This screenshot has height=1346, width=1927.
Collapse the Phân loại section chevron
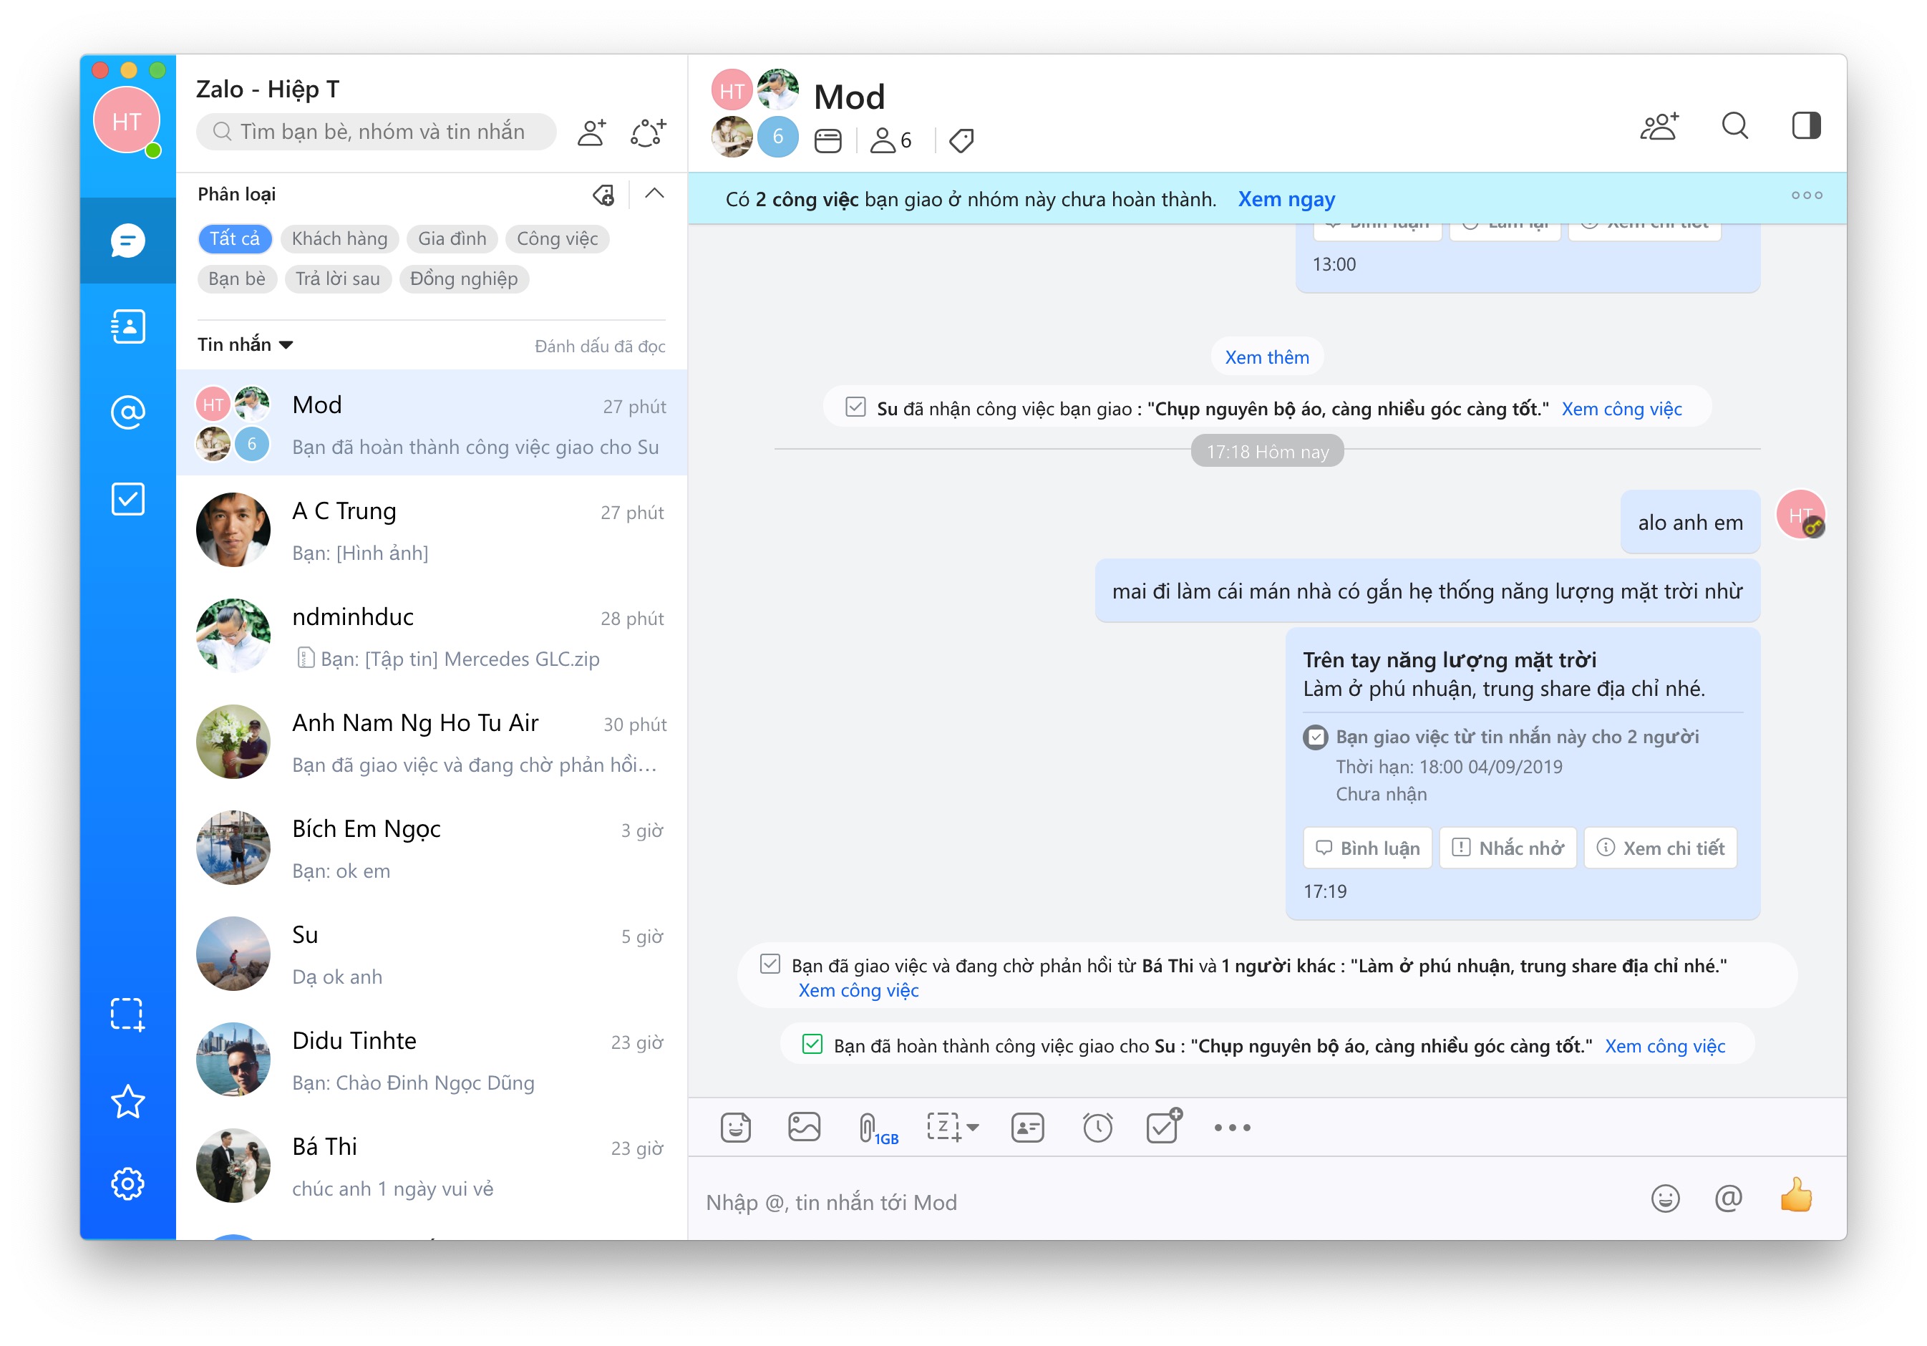[x=655, y=194]
